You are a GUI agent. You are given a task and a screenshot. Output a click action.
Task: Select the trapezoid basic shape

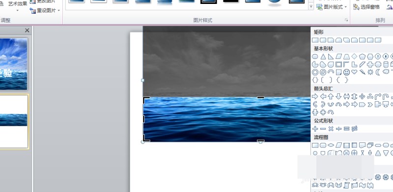pos(346,56)
